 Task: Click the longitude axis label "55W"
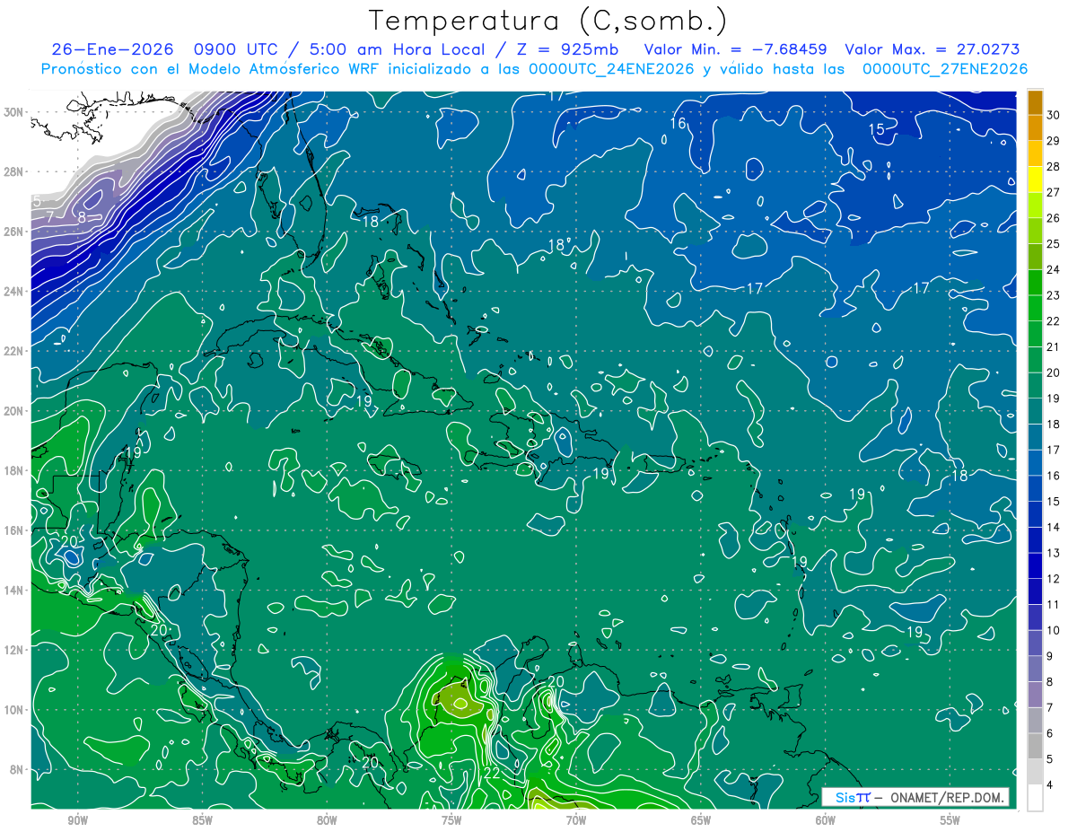[x=950, y=820]
